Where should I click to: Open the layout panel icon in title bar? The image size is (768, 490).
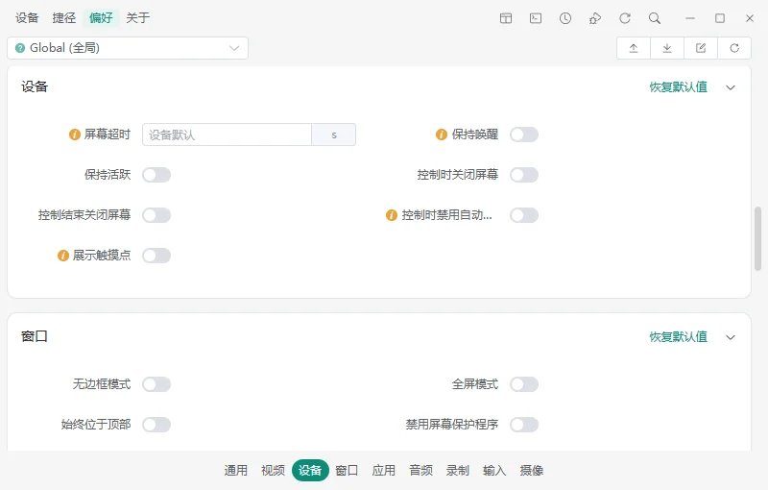506,18
